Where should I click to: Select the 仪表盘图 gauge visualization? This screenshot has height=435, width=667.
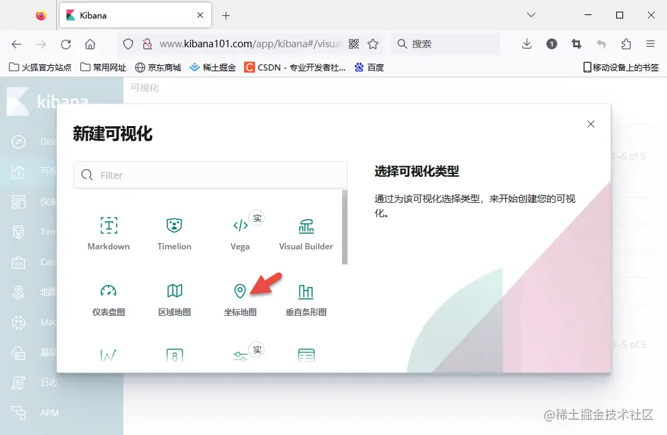[x=108, y=299]
